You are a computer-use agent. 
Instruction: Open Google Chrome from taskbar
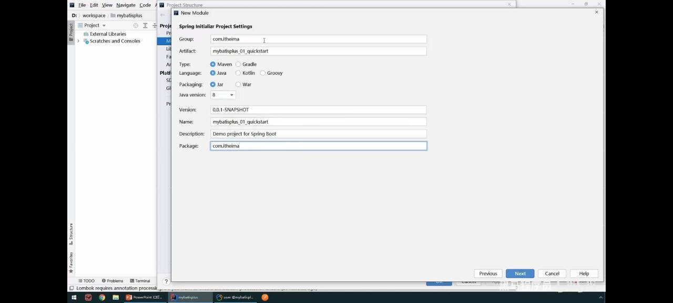coord(102,297)
